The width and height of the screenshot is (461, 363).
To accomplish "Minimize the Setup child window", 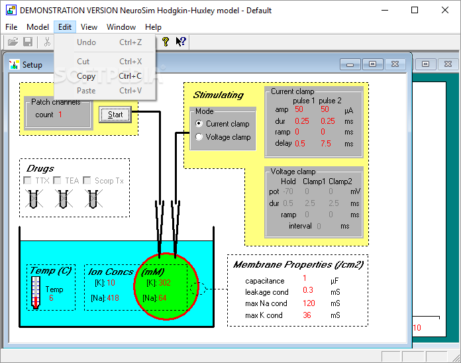I will tap(350, 64).
